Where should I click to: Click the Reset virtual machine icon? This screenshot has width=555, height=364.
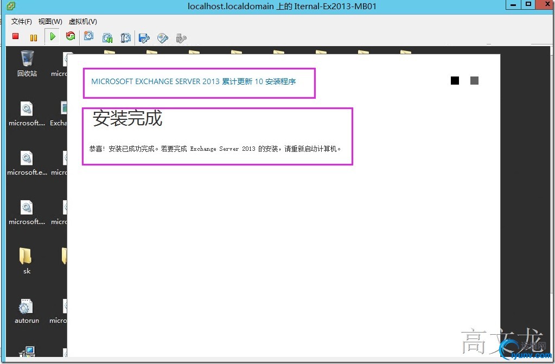tap(71, 36)
